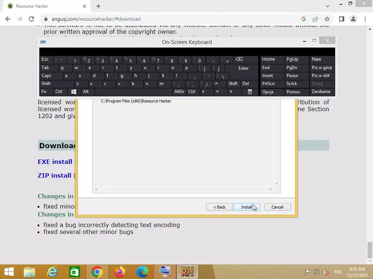Viewport: 373px width, 279px height.
Task: Click PrtScn key on On-Screen Keyboard
Action: (x=272, y=84)
